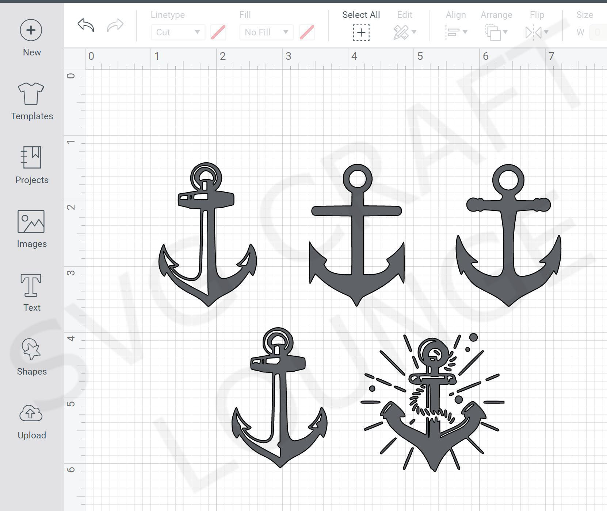The width and height of the screenshot is (607, 511).
Task: Open the Linetype dropdown set to Cut
Action: (x=178, y=32)
